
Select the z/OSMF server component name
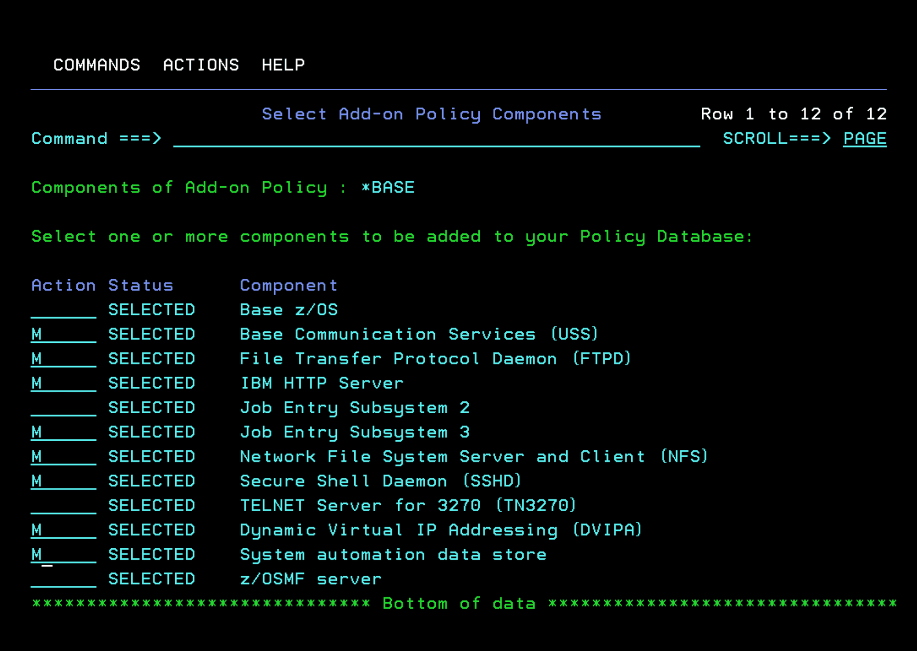310,579
